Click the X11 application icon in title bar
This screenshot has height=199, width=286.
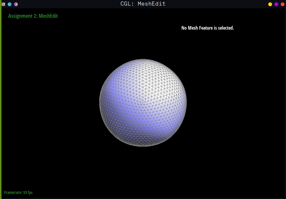point(3,4)
